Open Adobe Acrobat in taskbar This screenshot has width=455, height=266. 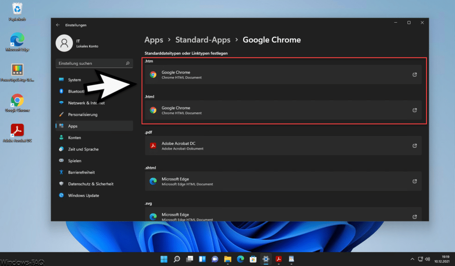click(279, 259)
